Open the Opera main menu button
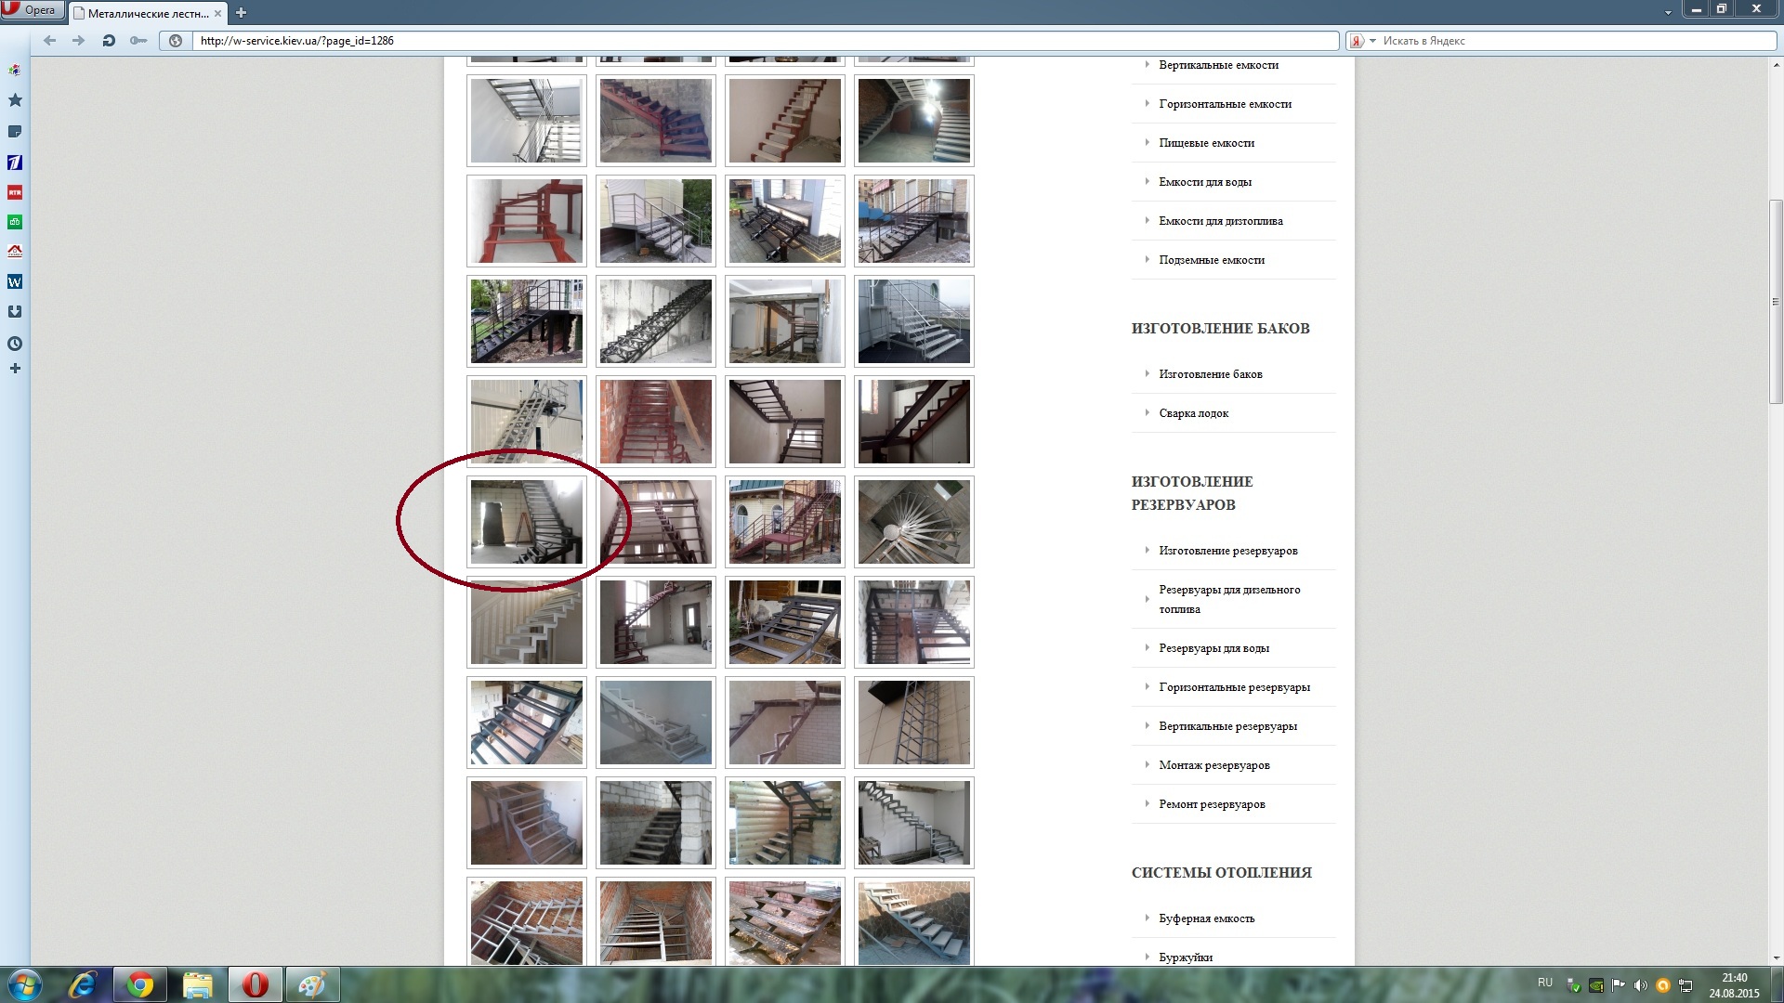 pyautogui.click(x=33, y=10)
